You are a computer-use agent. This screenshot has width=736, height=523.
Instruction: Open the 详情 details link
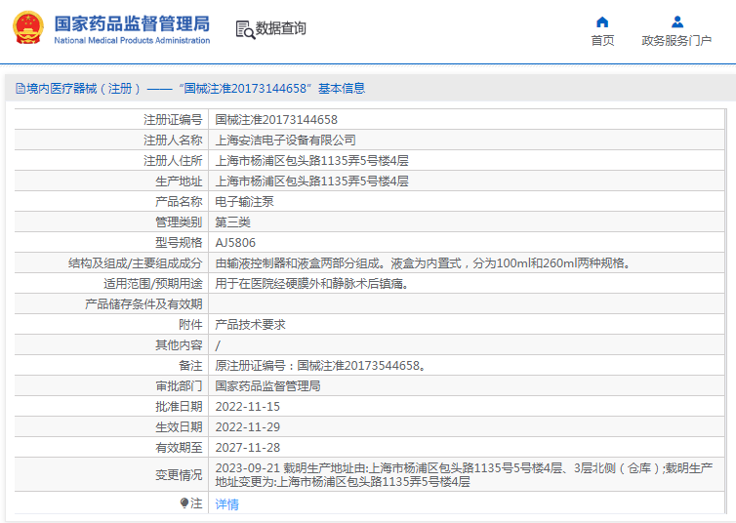[227, 504]
